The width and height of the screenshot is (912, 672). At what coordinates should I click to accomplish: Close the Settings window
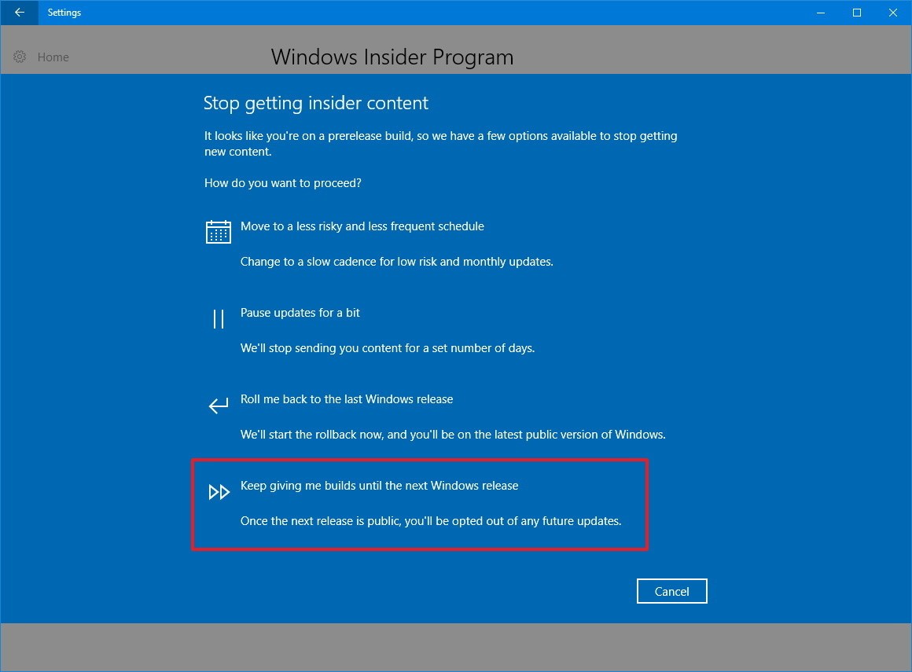pos(893,13)
